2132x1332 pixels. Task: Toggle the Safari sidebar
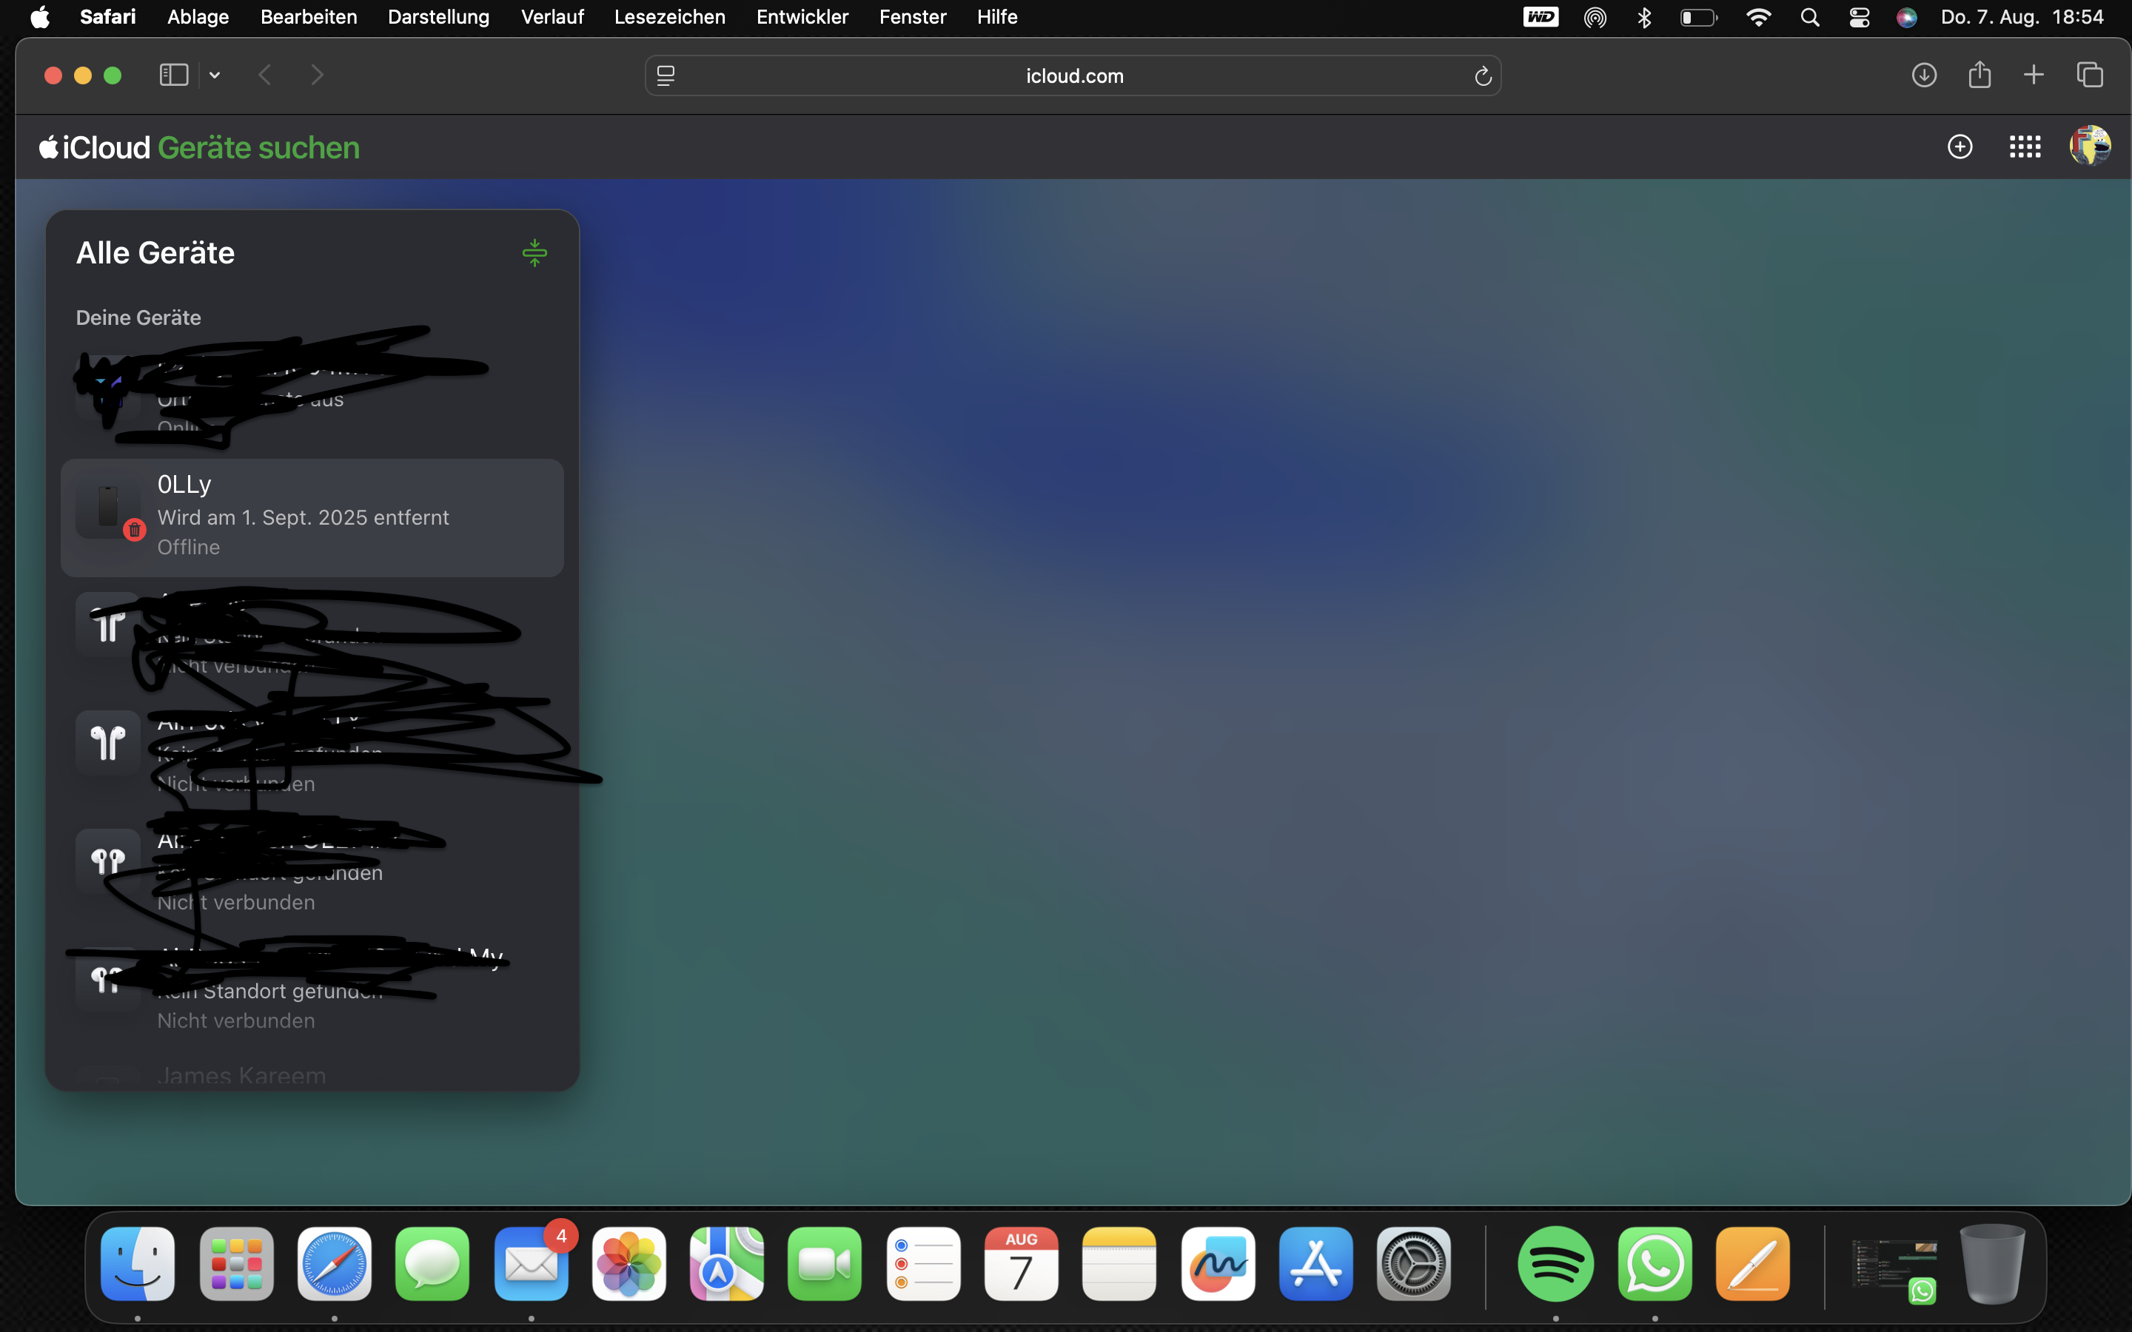click(173, 75)
